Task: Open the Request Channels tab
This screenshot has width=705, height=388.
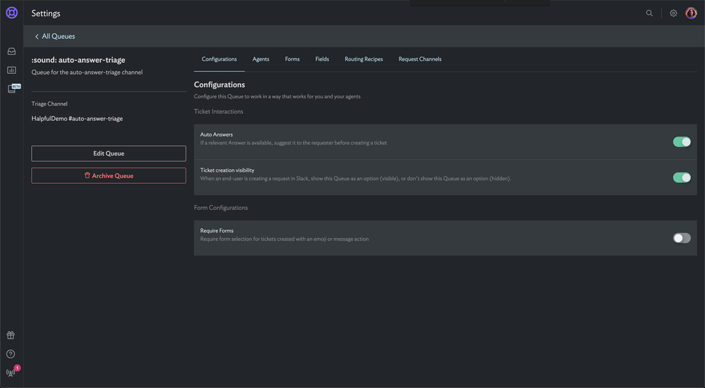Action: pyautogui.click(x=420, y=59)
